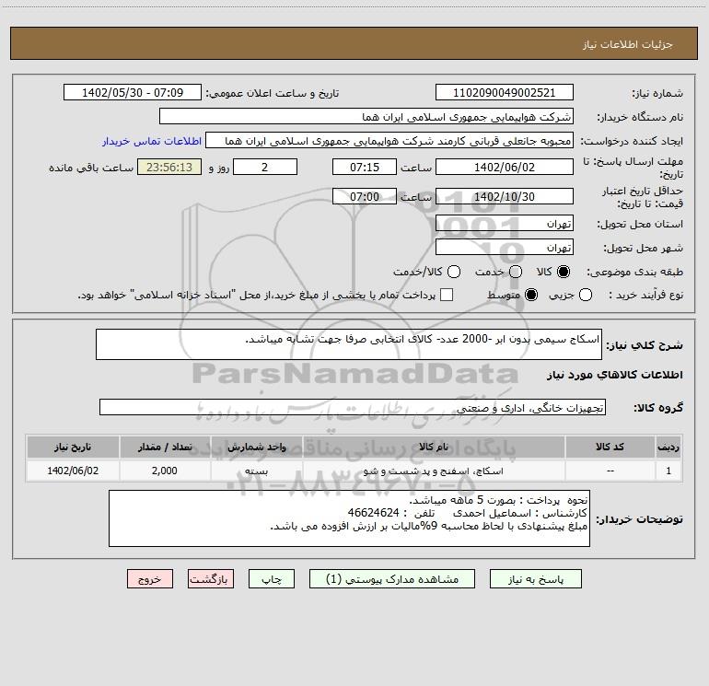Click the شهر محل تحویل field تهران
The height and width of the screenshot is (686, 709).
(x=505, y=247)
